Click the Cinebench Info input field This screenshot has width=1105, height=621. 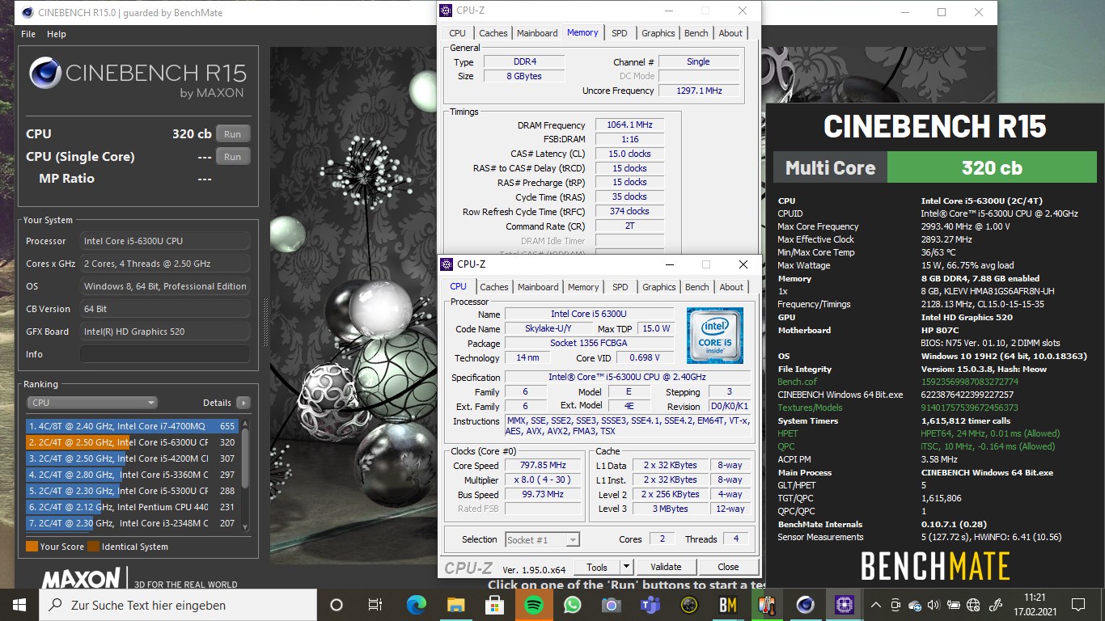(165, 354)
